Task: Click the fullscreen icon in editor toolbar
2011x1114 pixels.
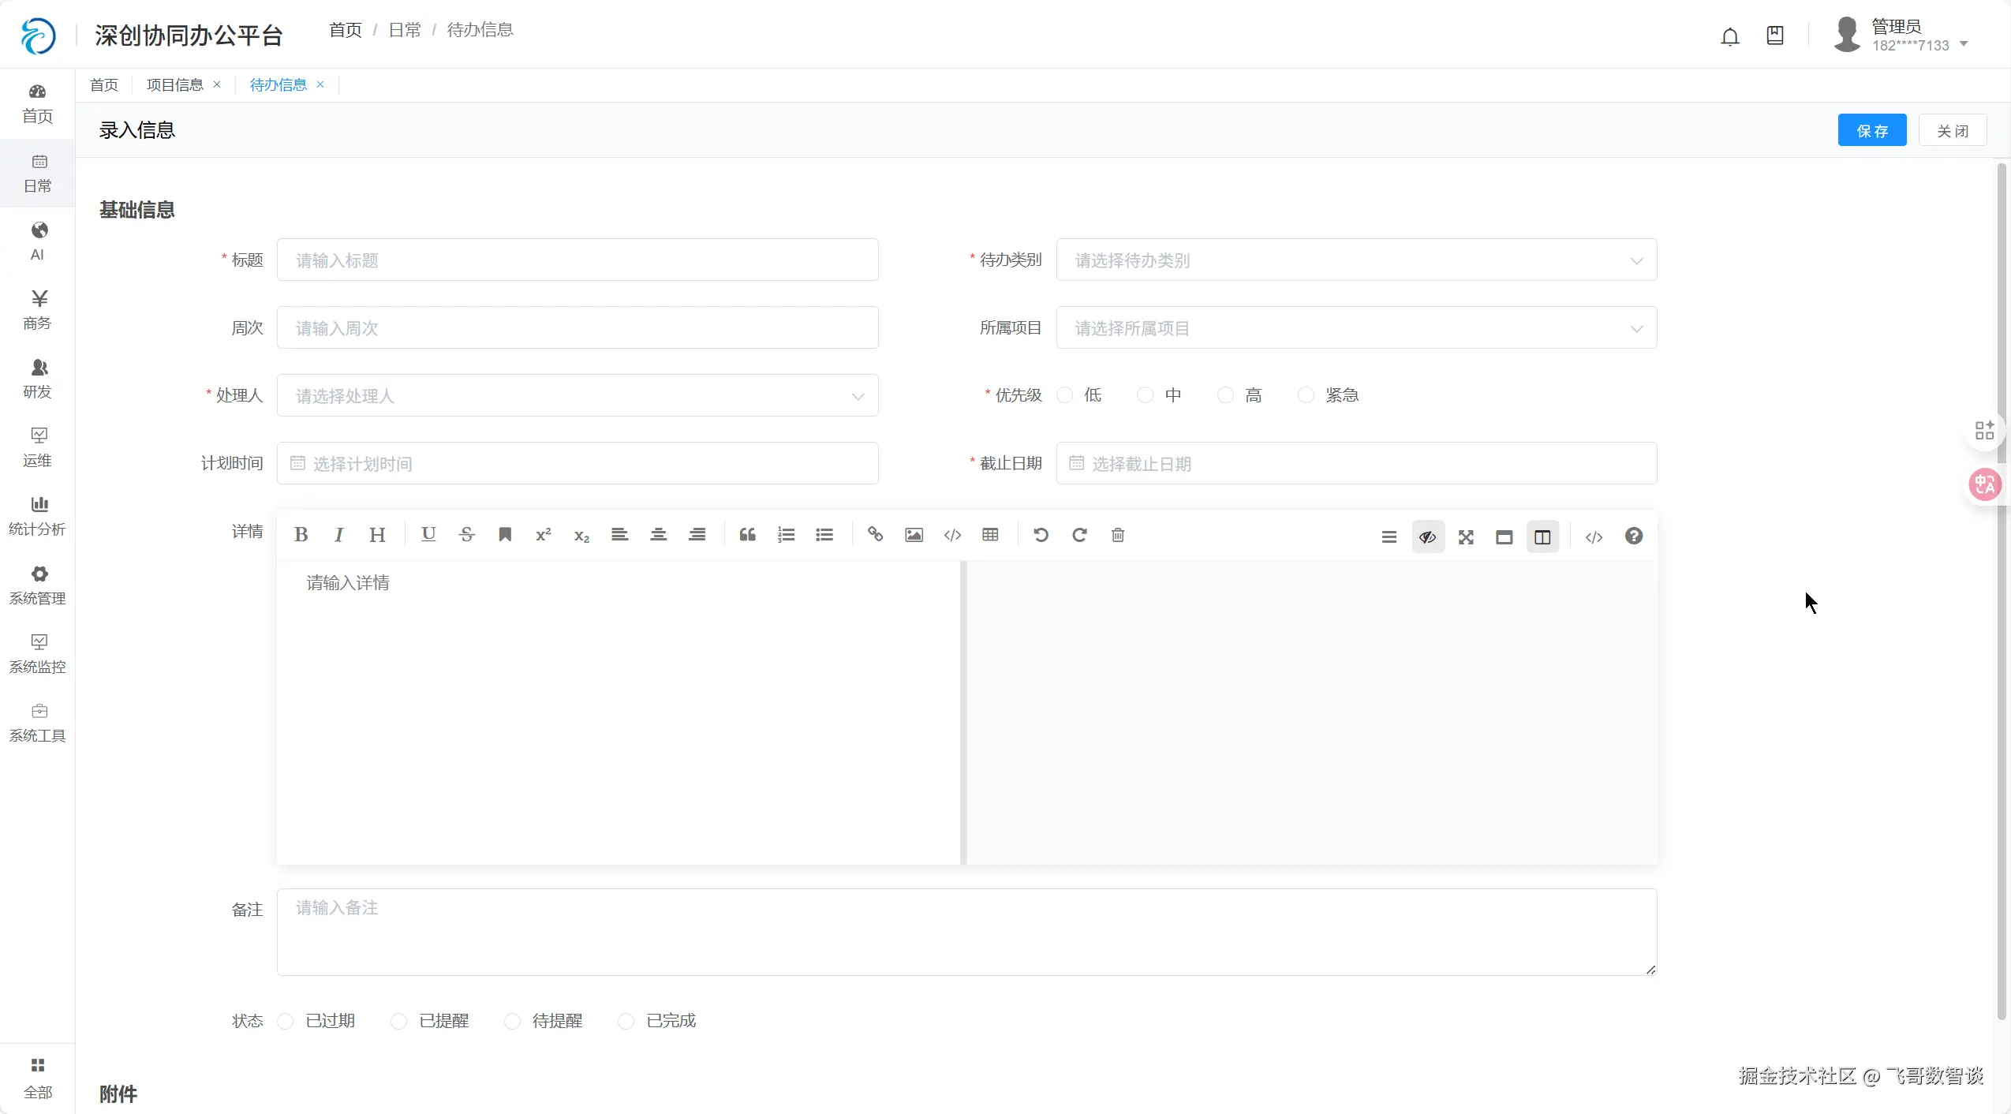Action: click(1466, 537)
